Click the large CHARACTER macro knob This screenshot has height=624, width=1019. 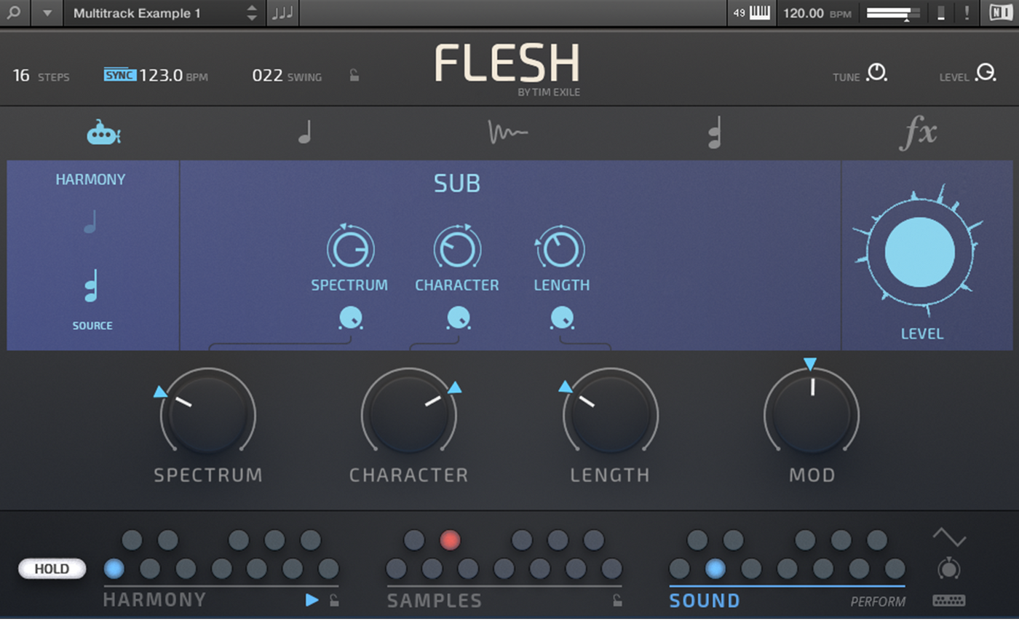[409, 414]
